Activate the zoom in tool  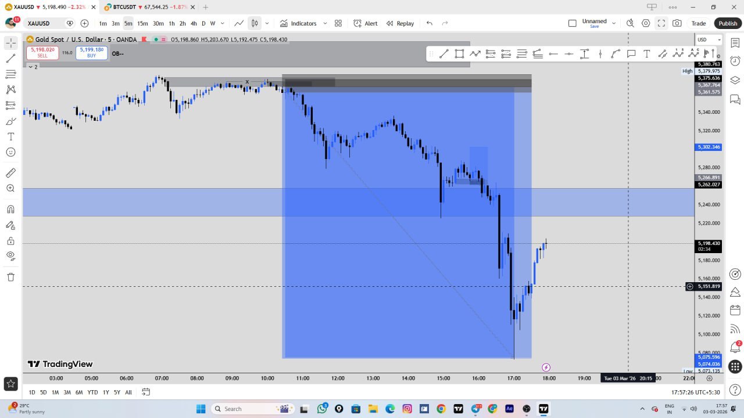(x=10, y=189)
